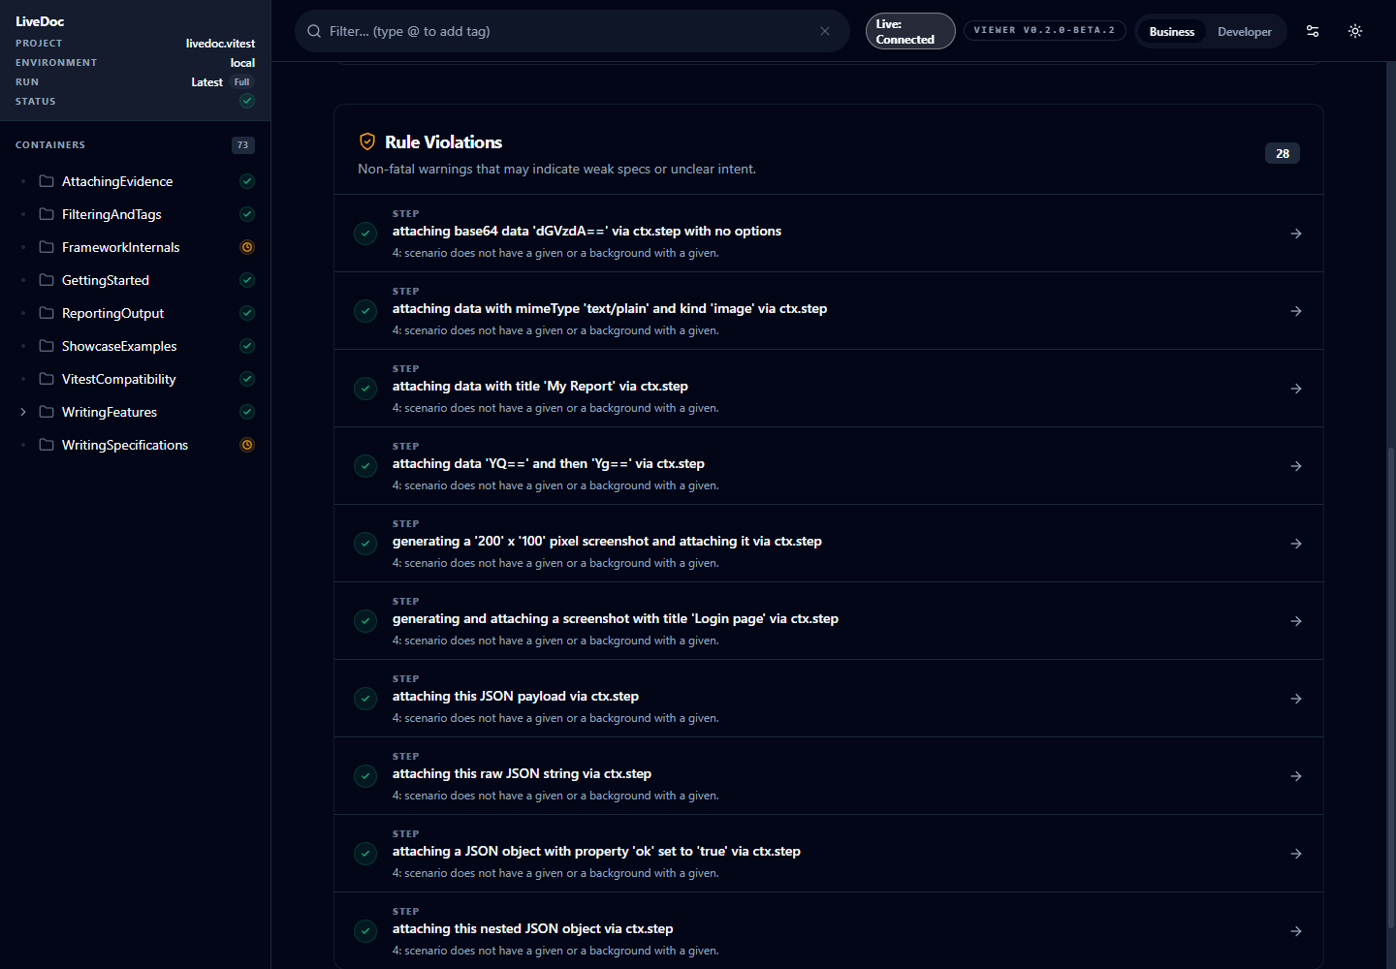Toggle light theme with the sun icon

click(x=1355, y=31)
